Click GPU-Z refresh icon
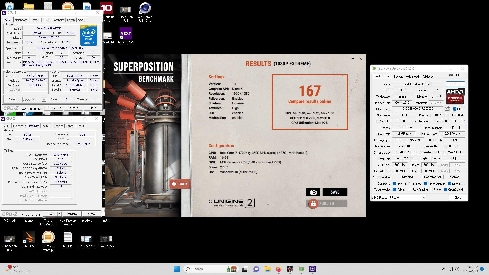 (x=457, y=75)
